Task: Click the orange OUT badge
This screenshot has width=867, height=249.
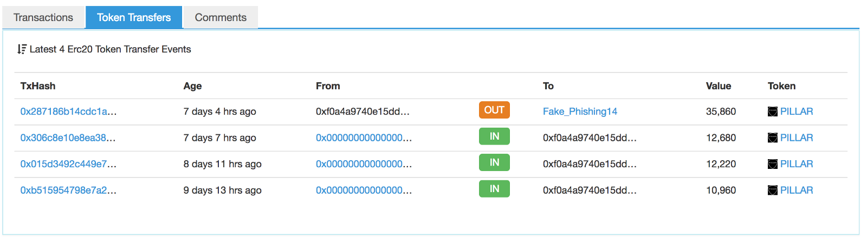Action: point(494,110)
